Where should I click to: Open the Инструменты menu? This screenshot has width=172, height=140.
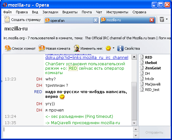[x=117, y=12]
